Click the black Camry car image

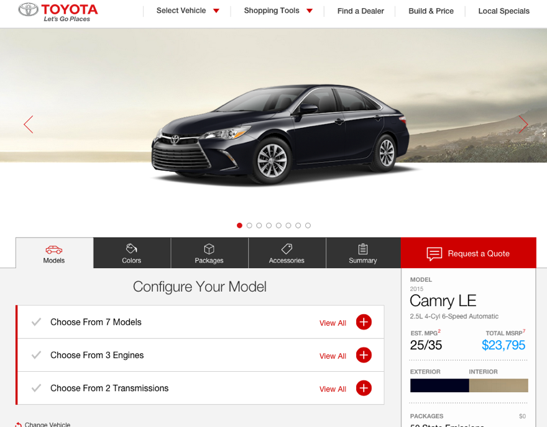(x=280, y=134)
